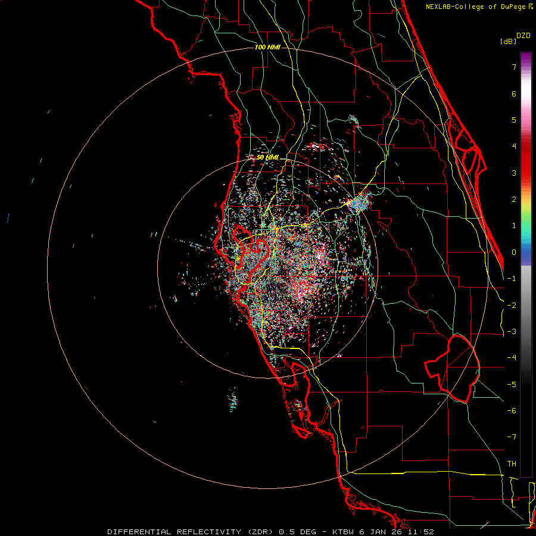Click the 6 JAN 26 date text
536x536 pixels.
[381, 532]
